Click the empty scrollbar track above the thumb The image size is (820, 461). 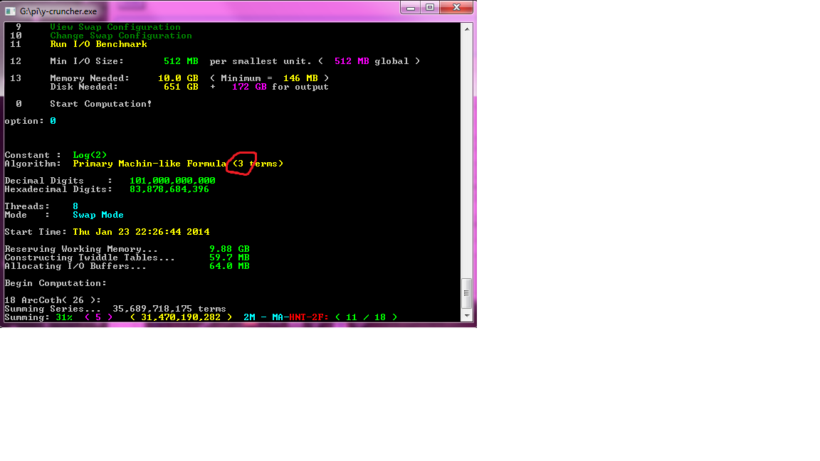[467, 157]
